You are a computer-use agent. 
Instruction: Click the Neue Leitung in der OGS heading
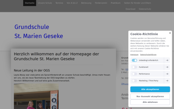[32, 70]
